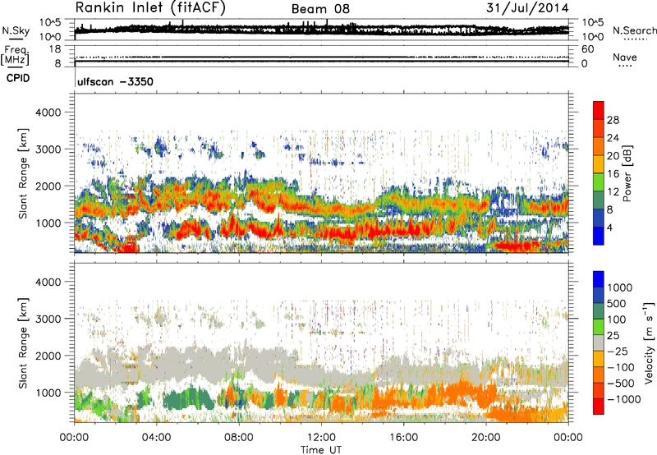Pick the velocity colorbar segment between 25 and 100

click(x=599, y=327)
